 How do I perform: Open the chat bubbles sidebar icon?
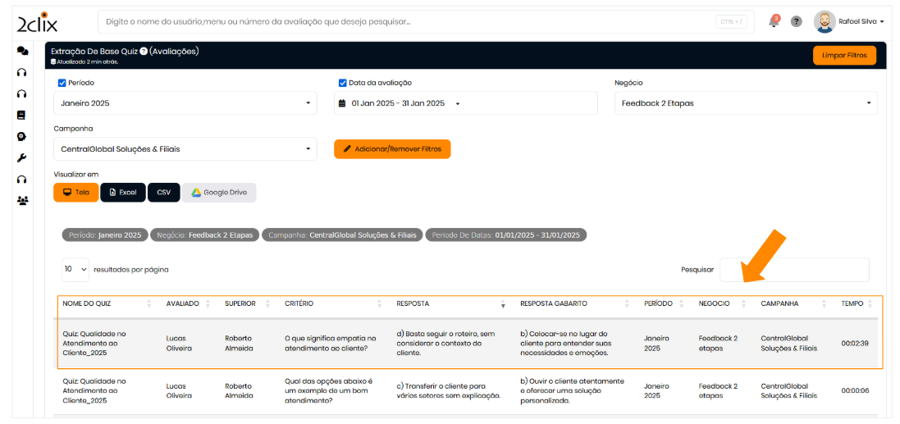click(x=22, y=51)
